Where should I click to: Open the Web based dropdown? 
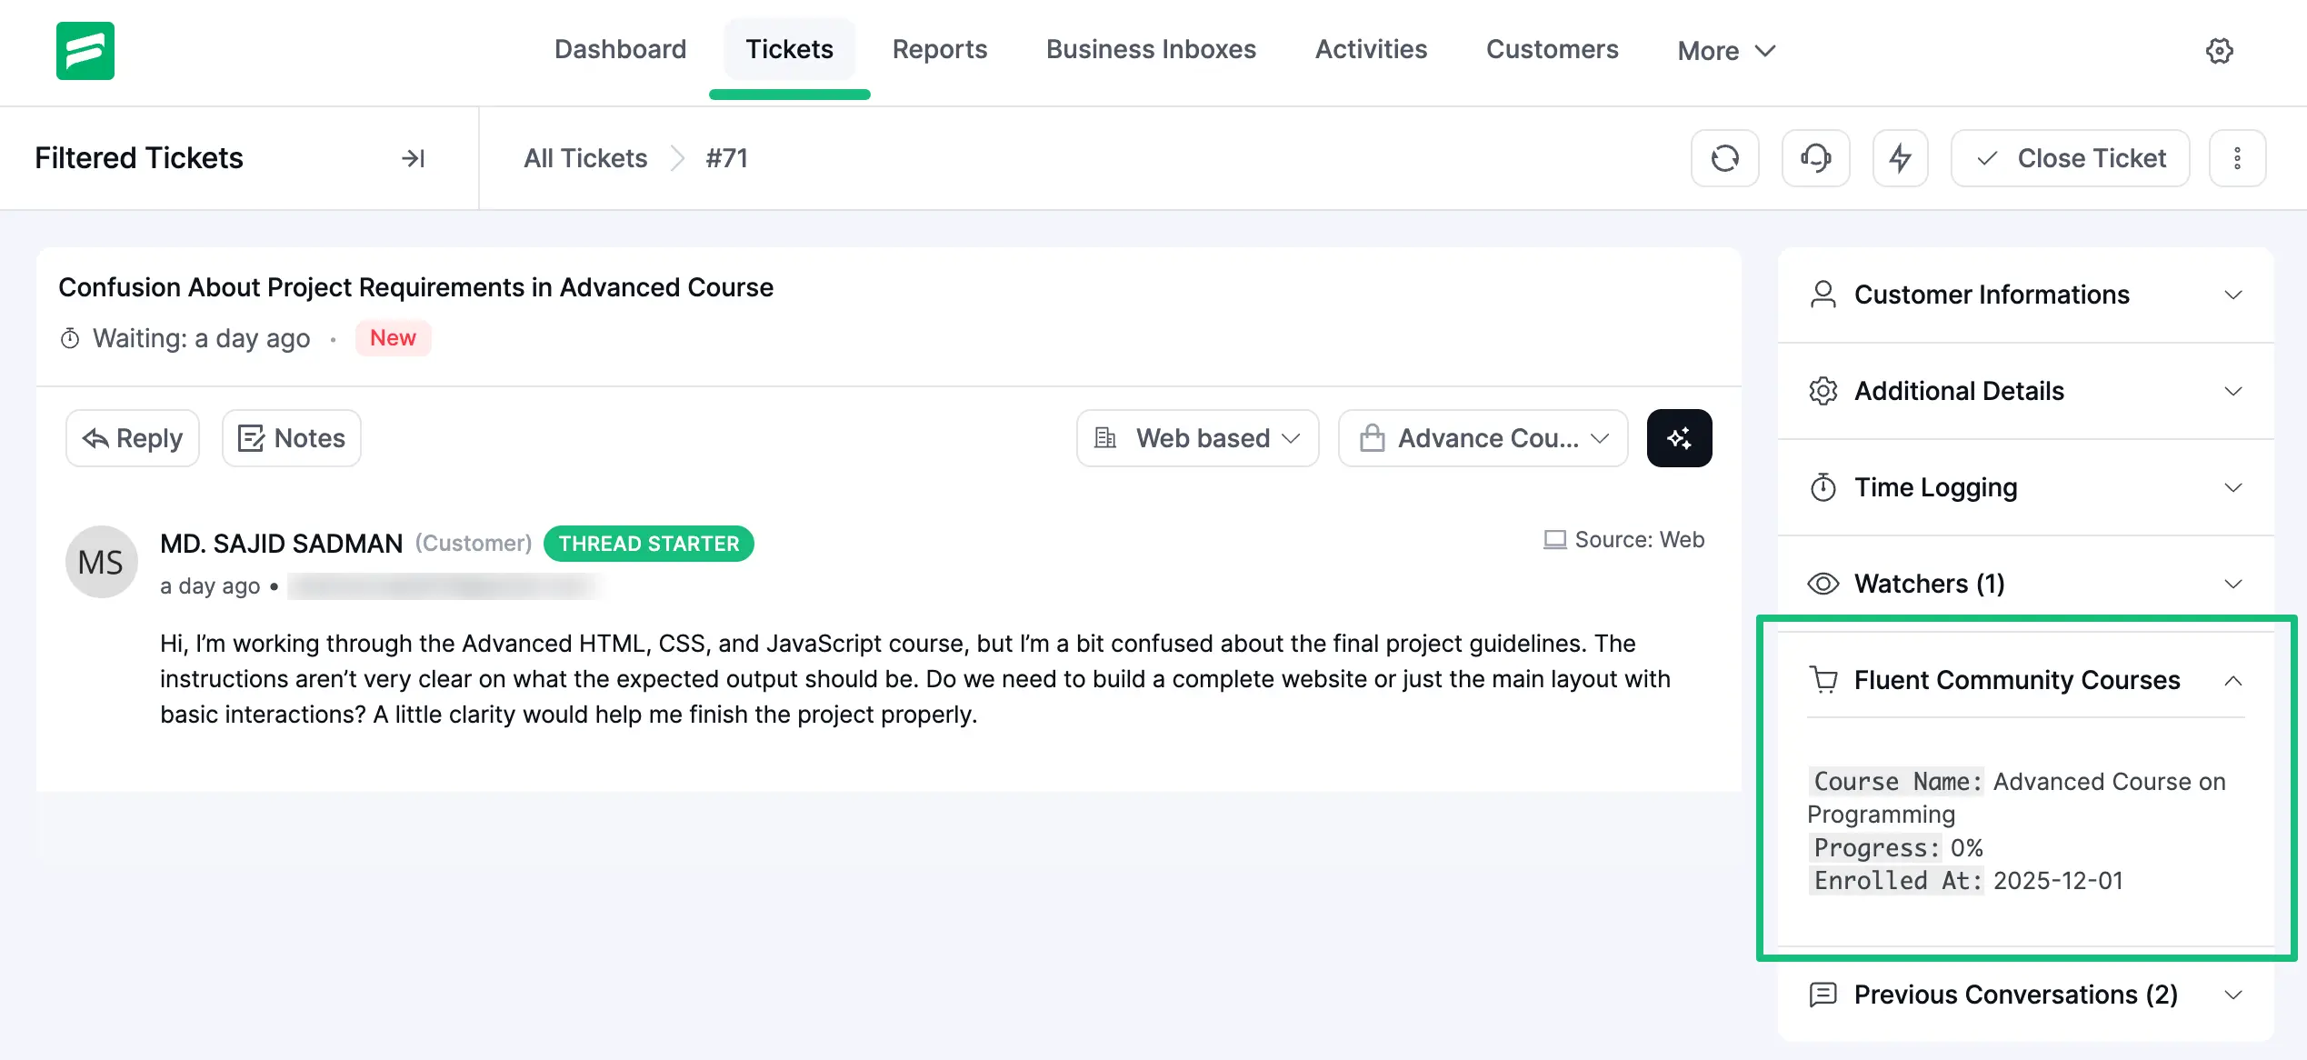coord(1197,438)
